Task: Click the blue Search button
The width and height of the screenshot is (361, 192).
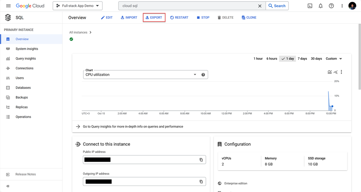Action: pyautogui.click(x=277, y=6)
